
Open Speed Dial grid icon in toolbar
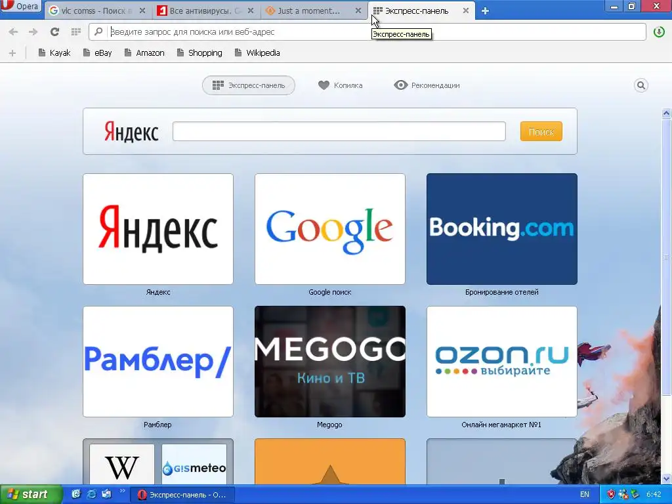coord(76,31)
